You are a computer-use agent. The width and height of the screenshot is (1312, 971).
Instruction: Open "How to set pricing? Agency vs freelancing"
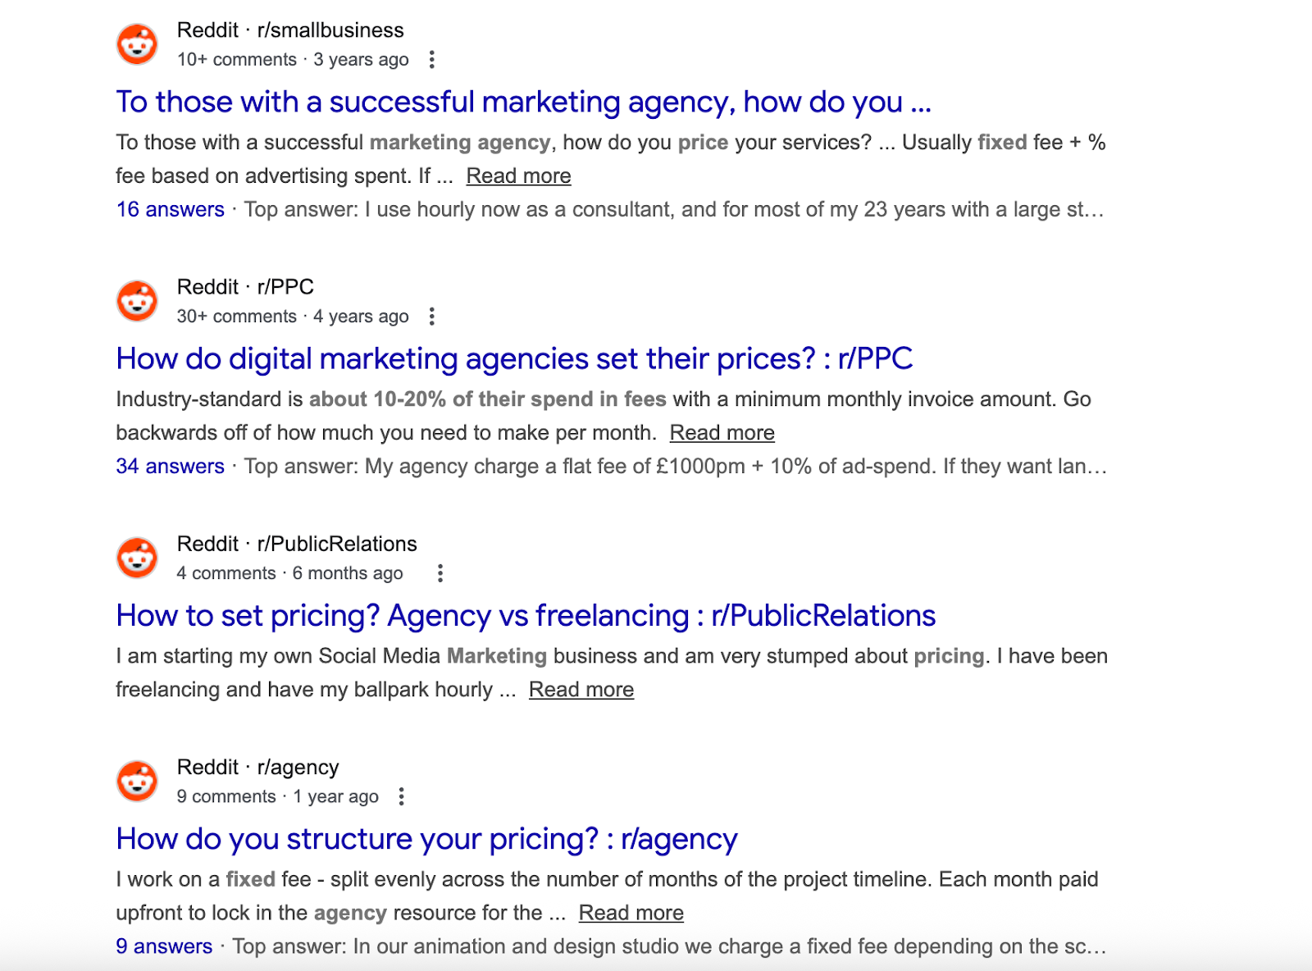525,615
